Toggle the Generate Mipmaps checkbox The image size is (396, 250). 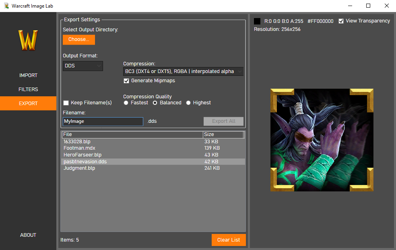(126, 81)
